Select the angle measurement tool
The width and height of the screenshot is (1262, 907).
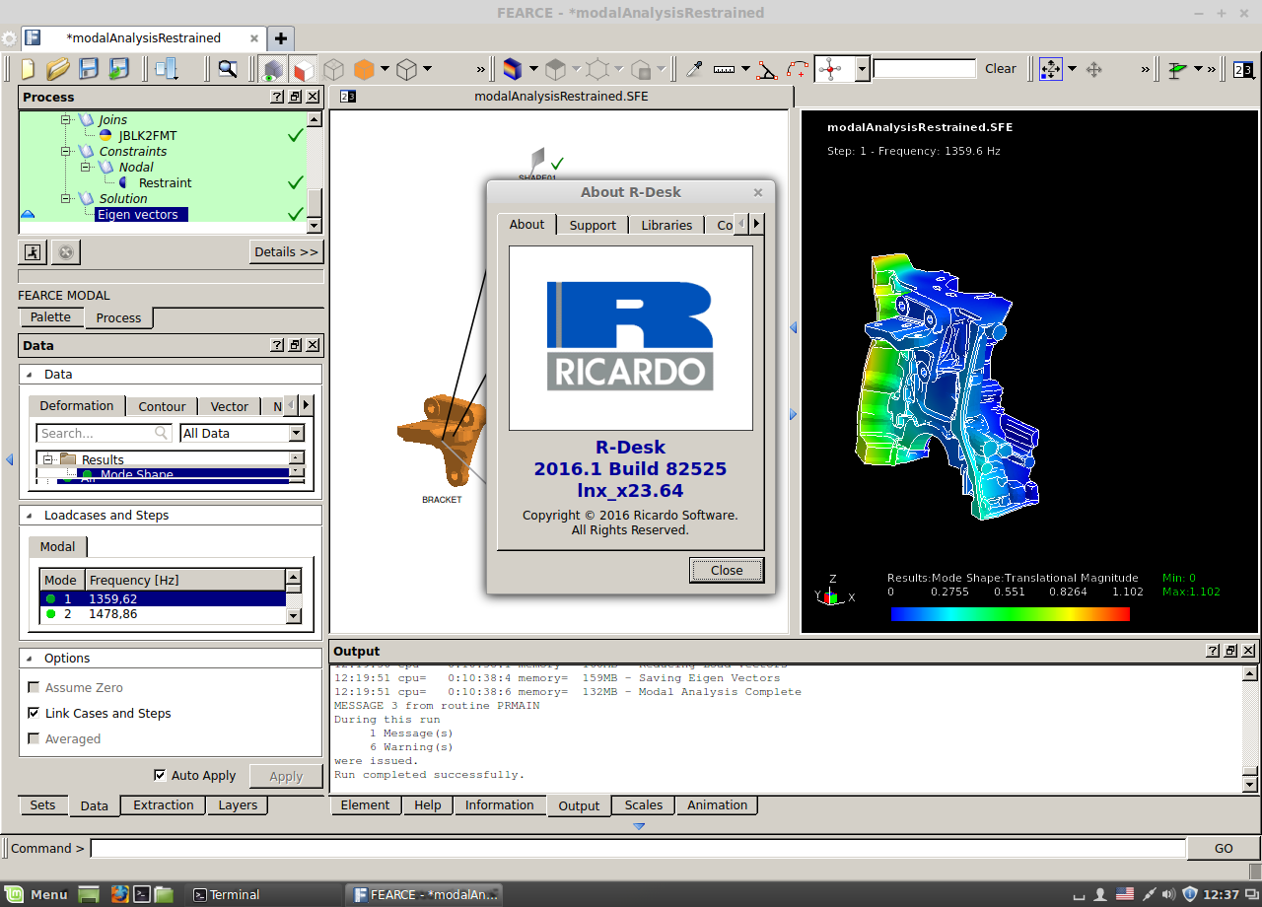[x=767, y=70]
